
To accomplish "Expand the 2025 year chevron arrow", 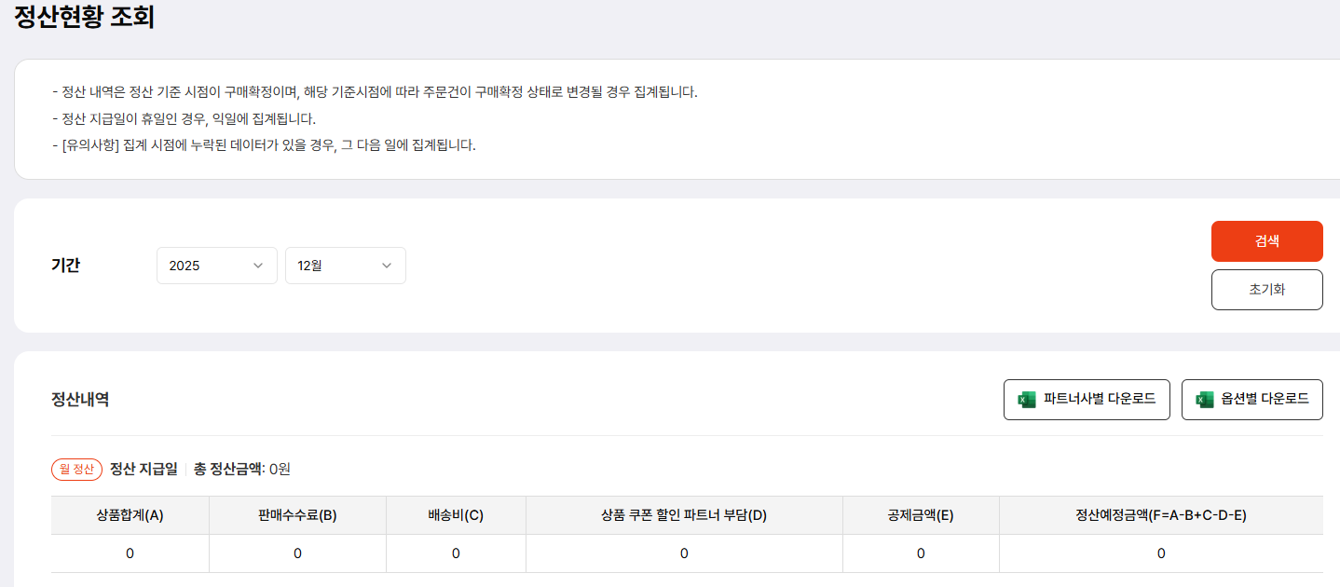I will click(258, 266).
